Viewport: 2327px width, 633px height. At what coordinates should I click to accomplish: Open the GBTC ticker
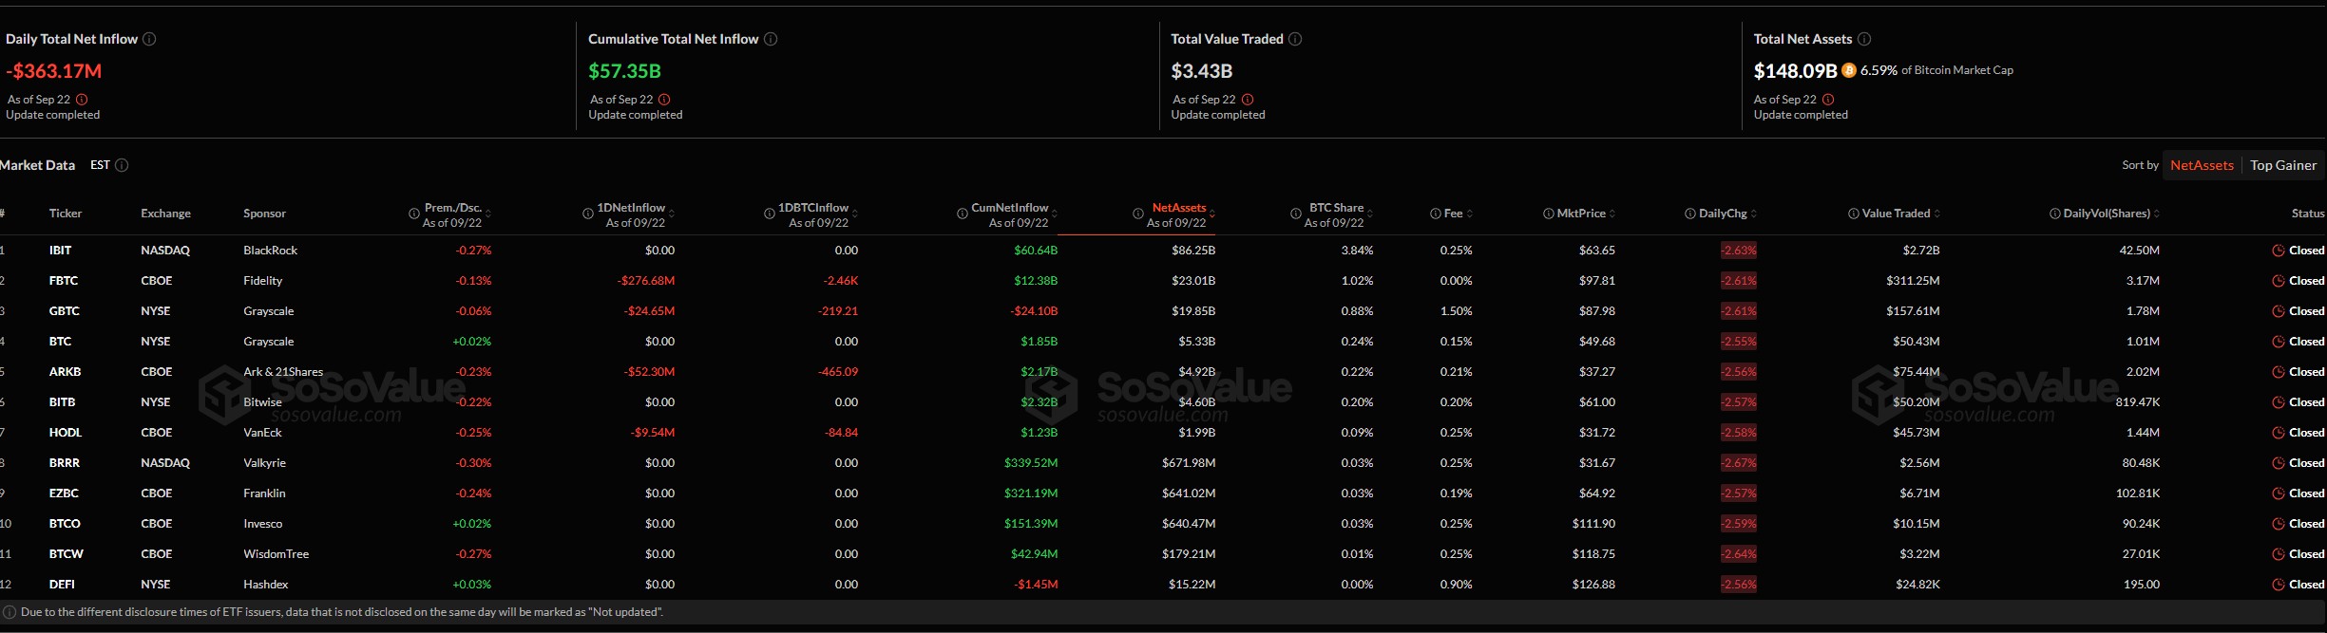[x=65, y=311]
